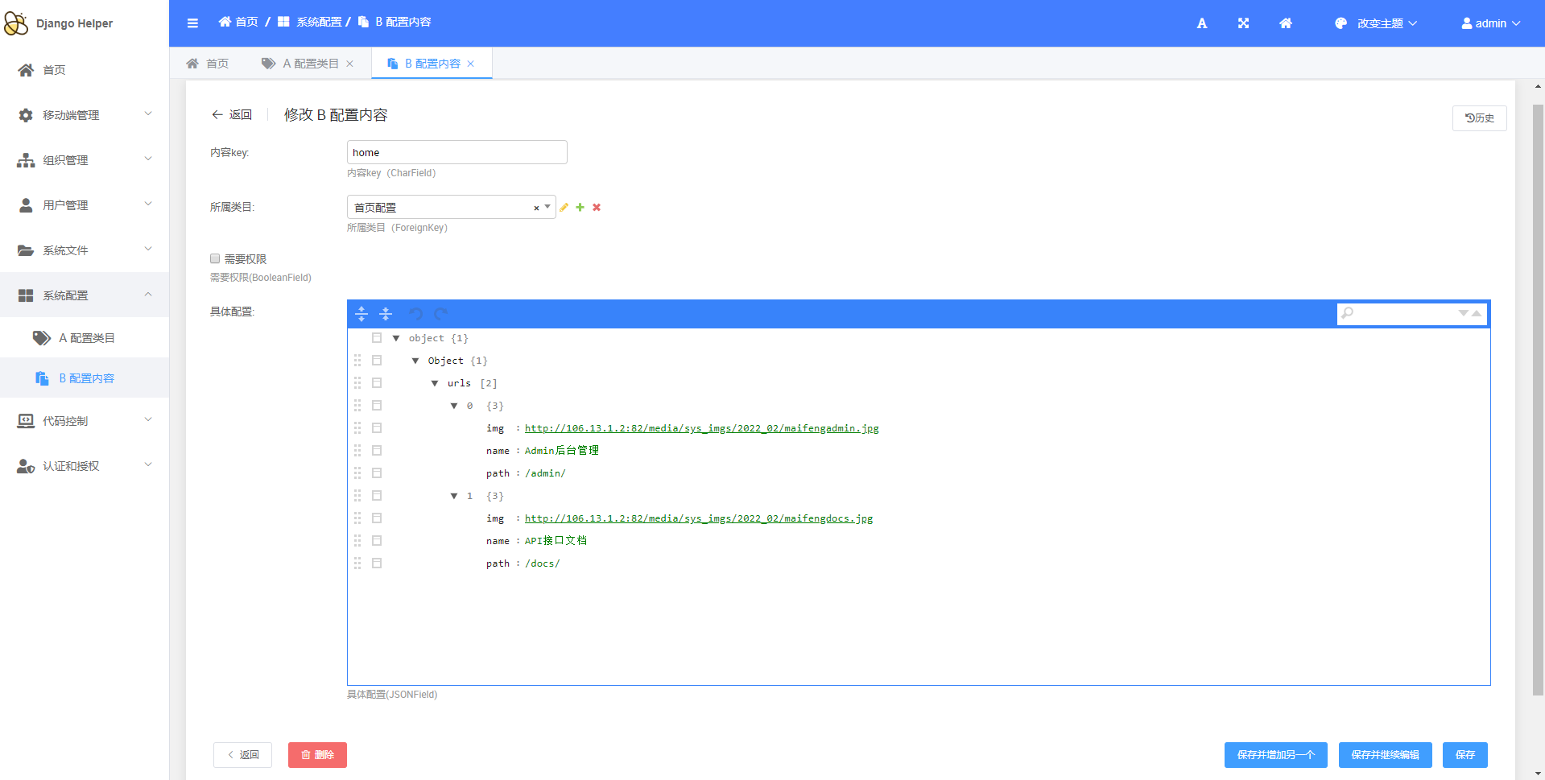The image size is (1545, 780).
Task: Open A 配置类目 in the sidebar
Action: pyautogui.click(x=86, y=338)
